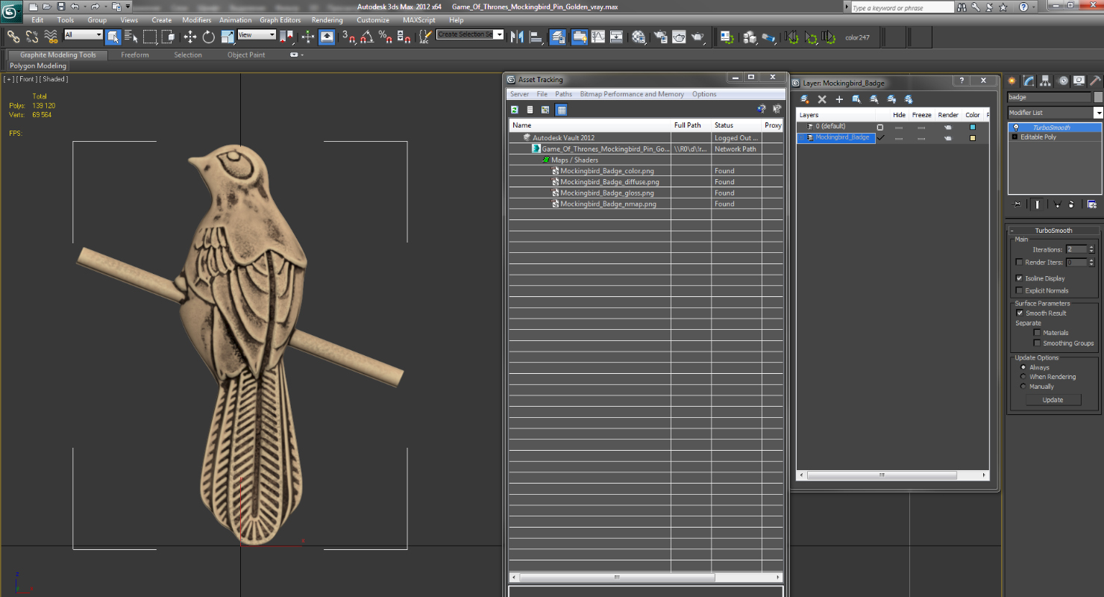
Task: Switch to the Object Paint ribbon tab
Action: click(x=246, y=55)
